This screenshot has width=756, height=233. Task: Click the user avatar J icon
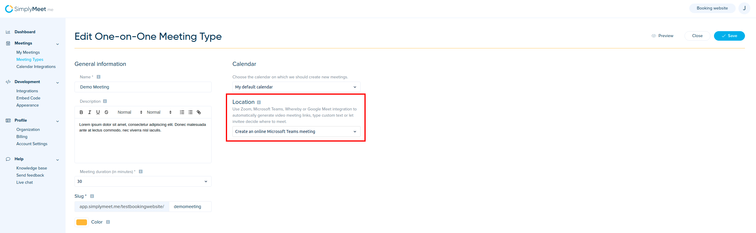[744, 8]
